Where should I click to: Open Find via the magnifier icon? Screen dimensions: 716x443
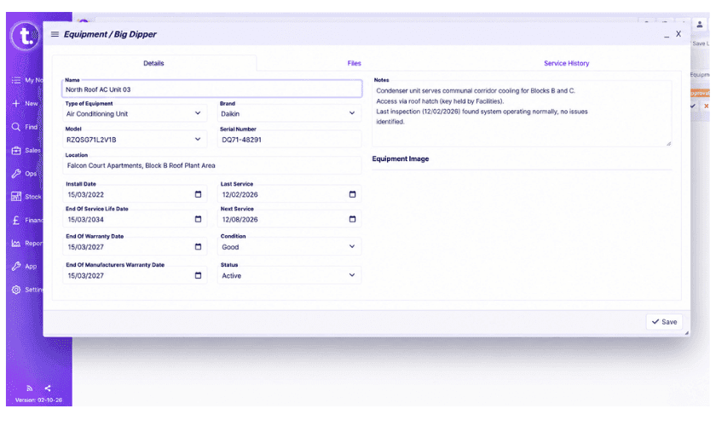click(16, 127)
